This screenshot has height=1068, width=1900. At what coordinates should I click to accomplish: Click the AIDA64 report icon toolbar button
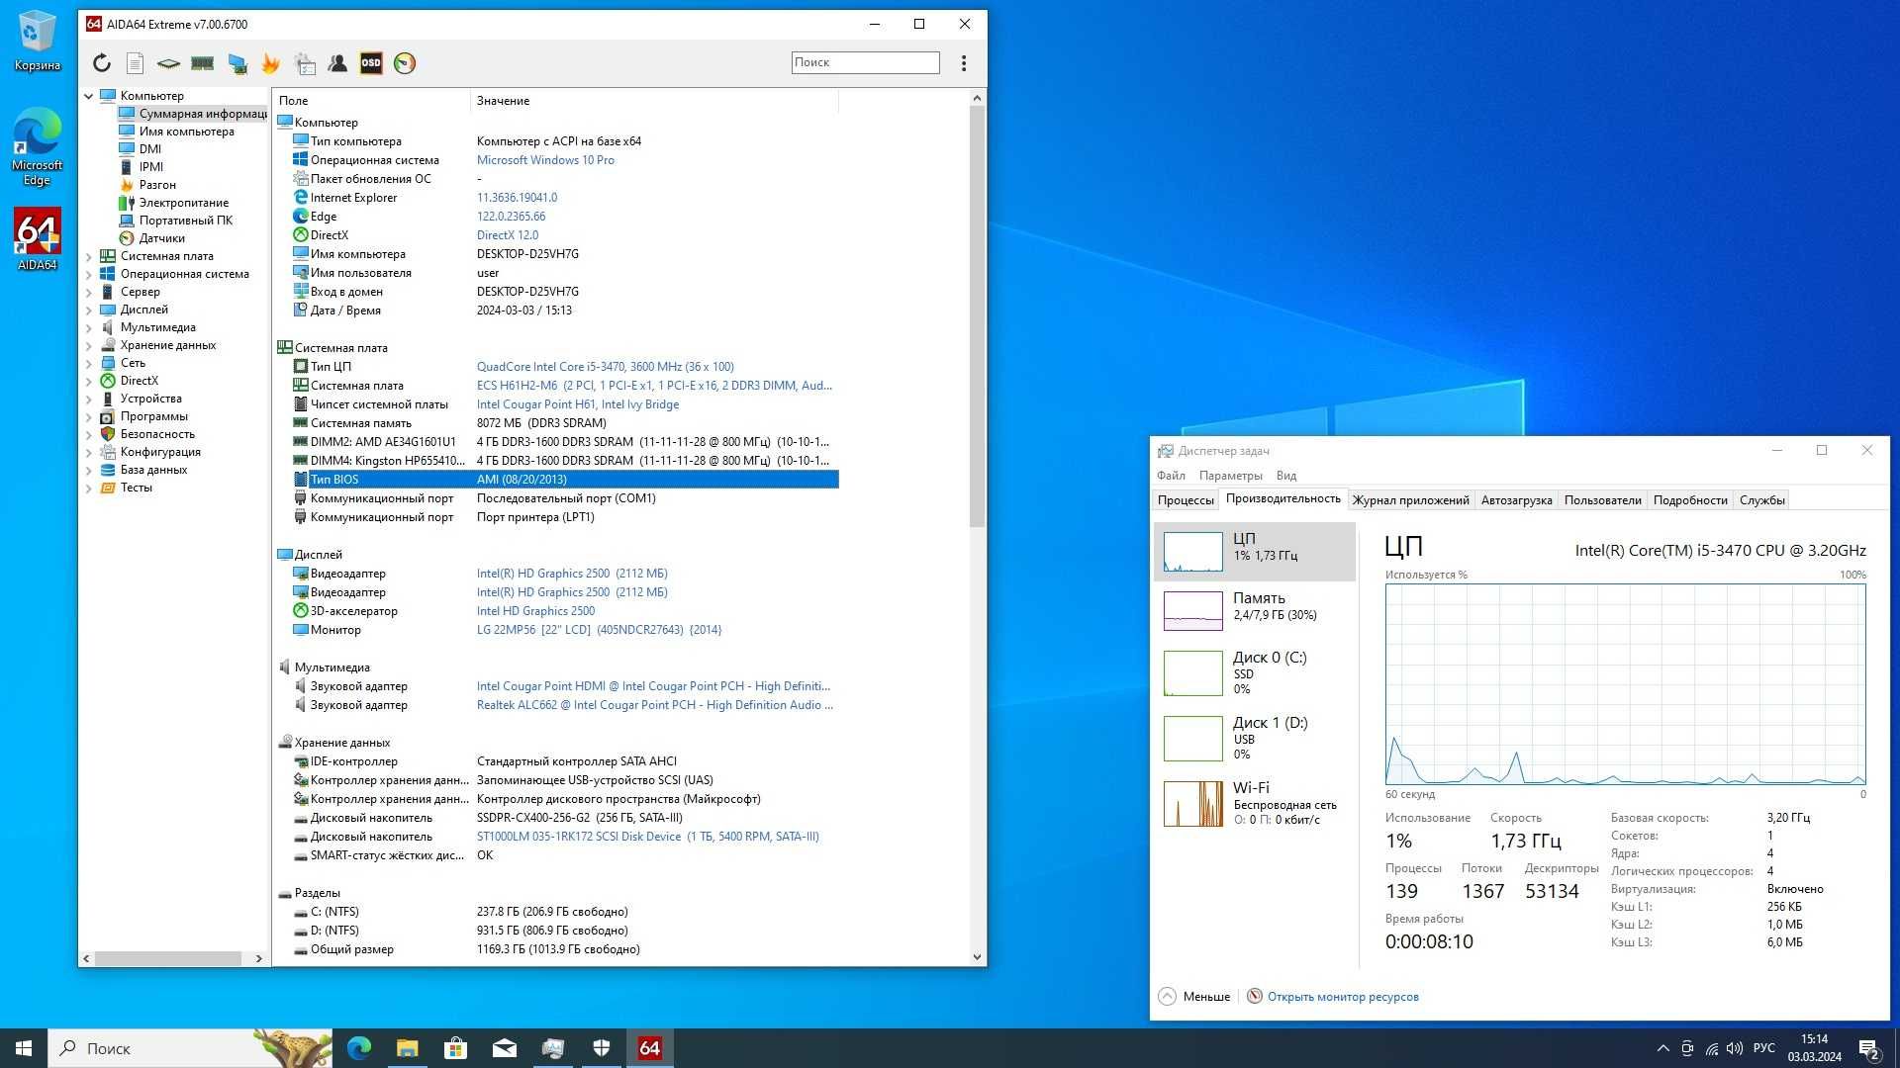pos(135,62)
